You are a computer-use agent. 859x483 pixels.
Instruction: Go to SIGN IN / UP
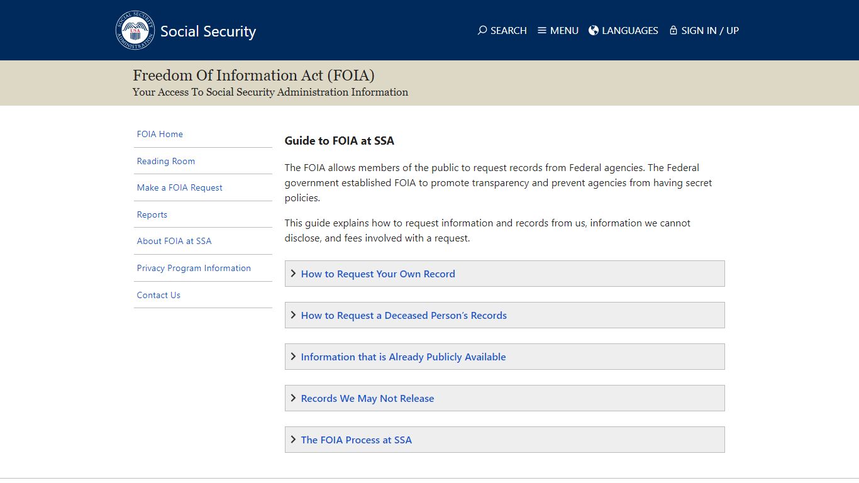coord(710,30)
